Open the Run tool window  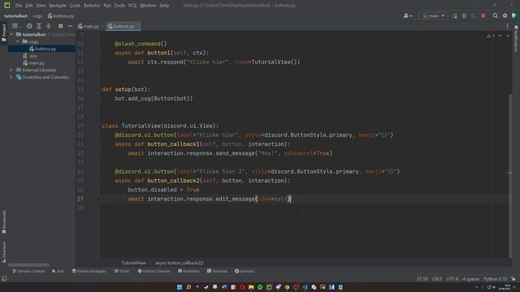coord(58,271)
